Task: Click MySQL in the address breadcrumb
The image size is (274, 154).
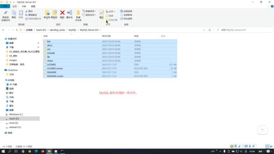Action: coord(72,30)
